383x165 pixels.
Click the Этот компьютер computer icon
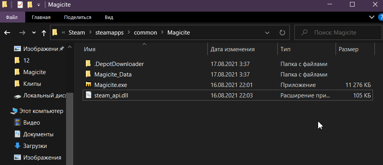tap(14, 111)
